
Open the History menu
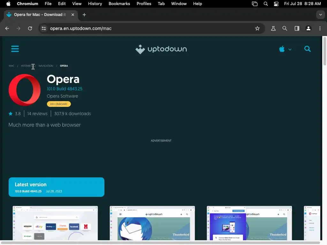coord(95,4)
